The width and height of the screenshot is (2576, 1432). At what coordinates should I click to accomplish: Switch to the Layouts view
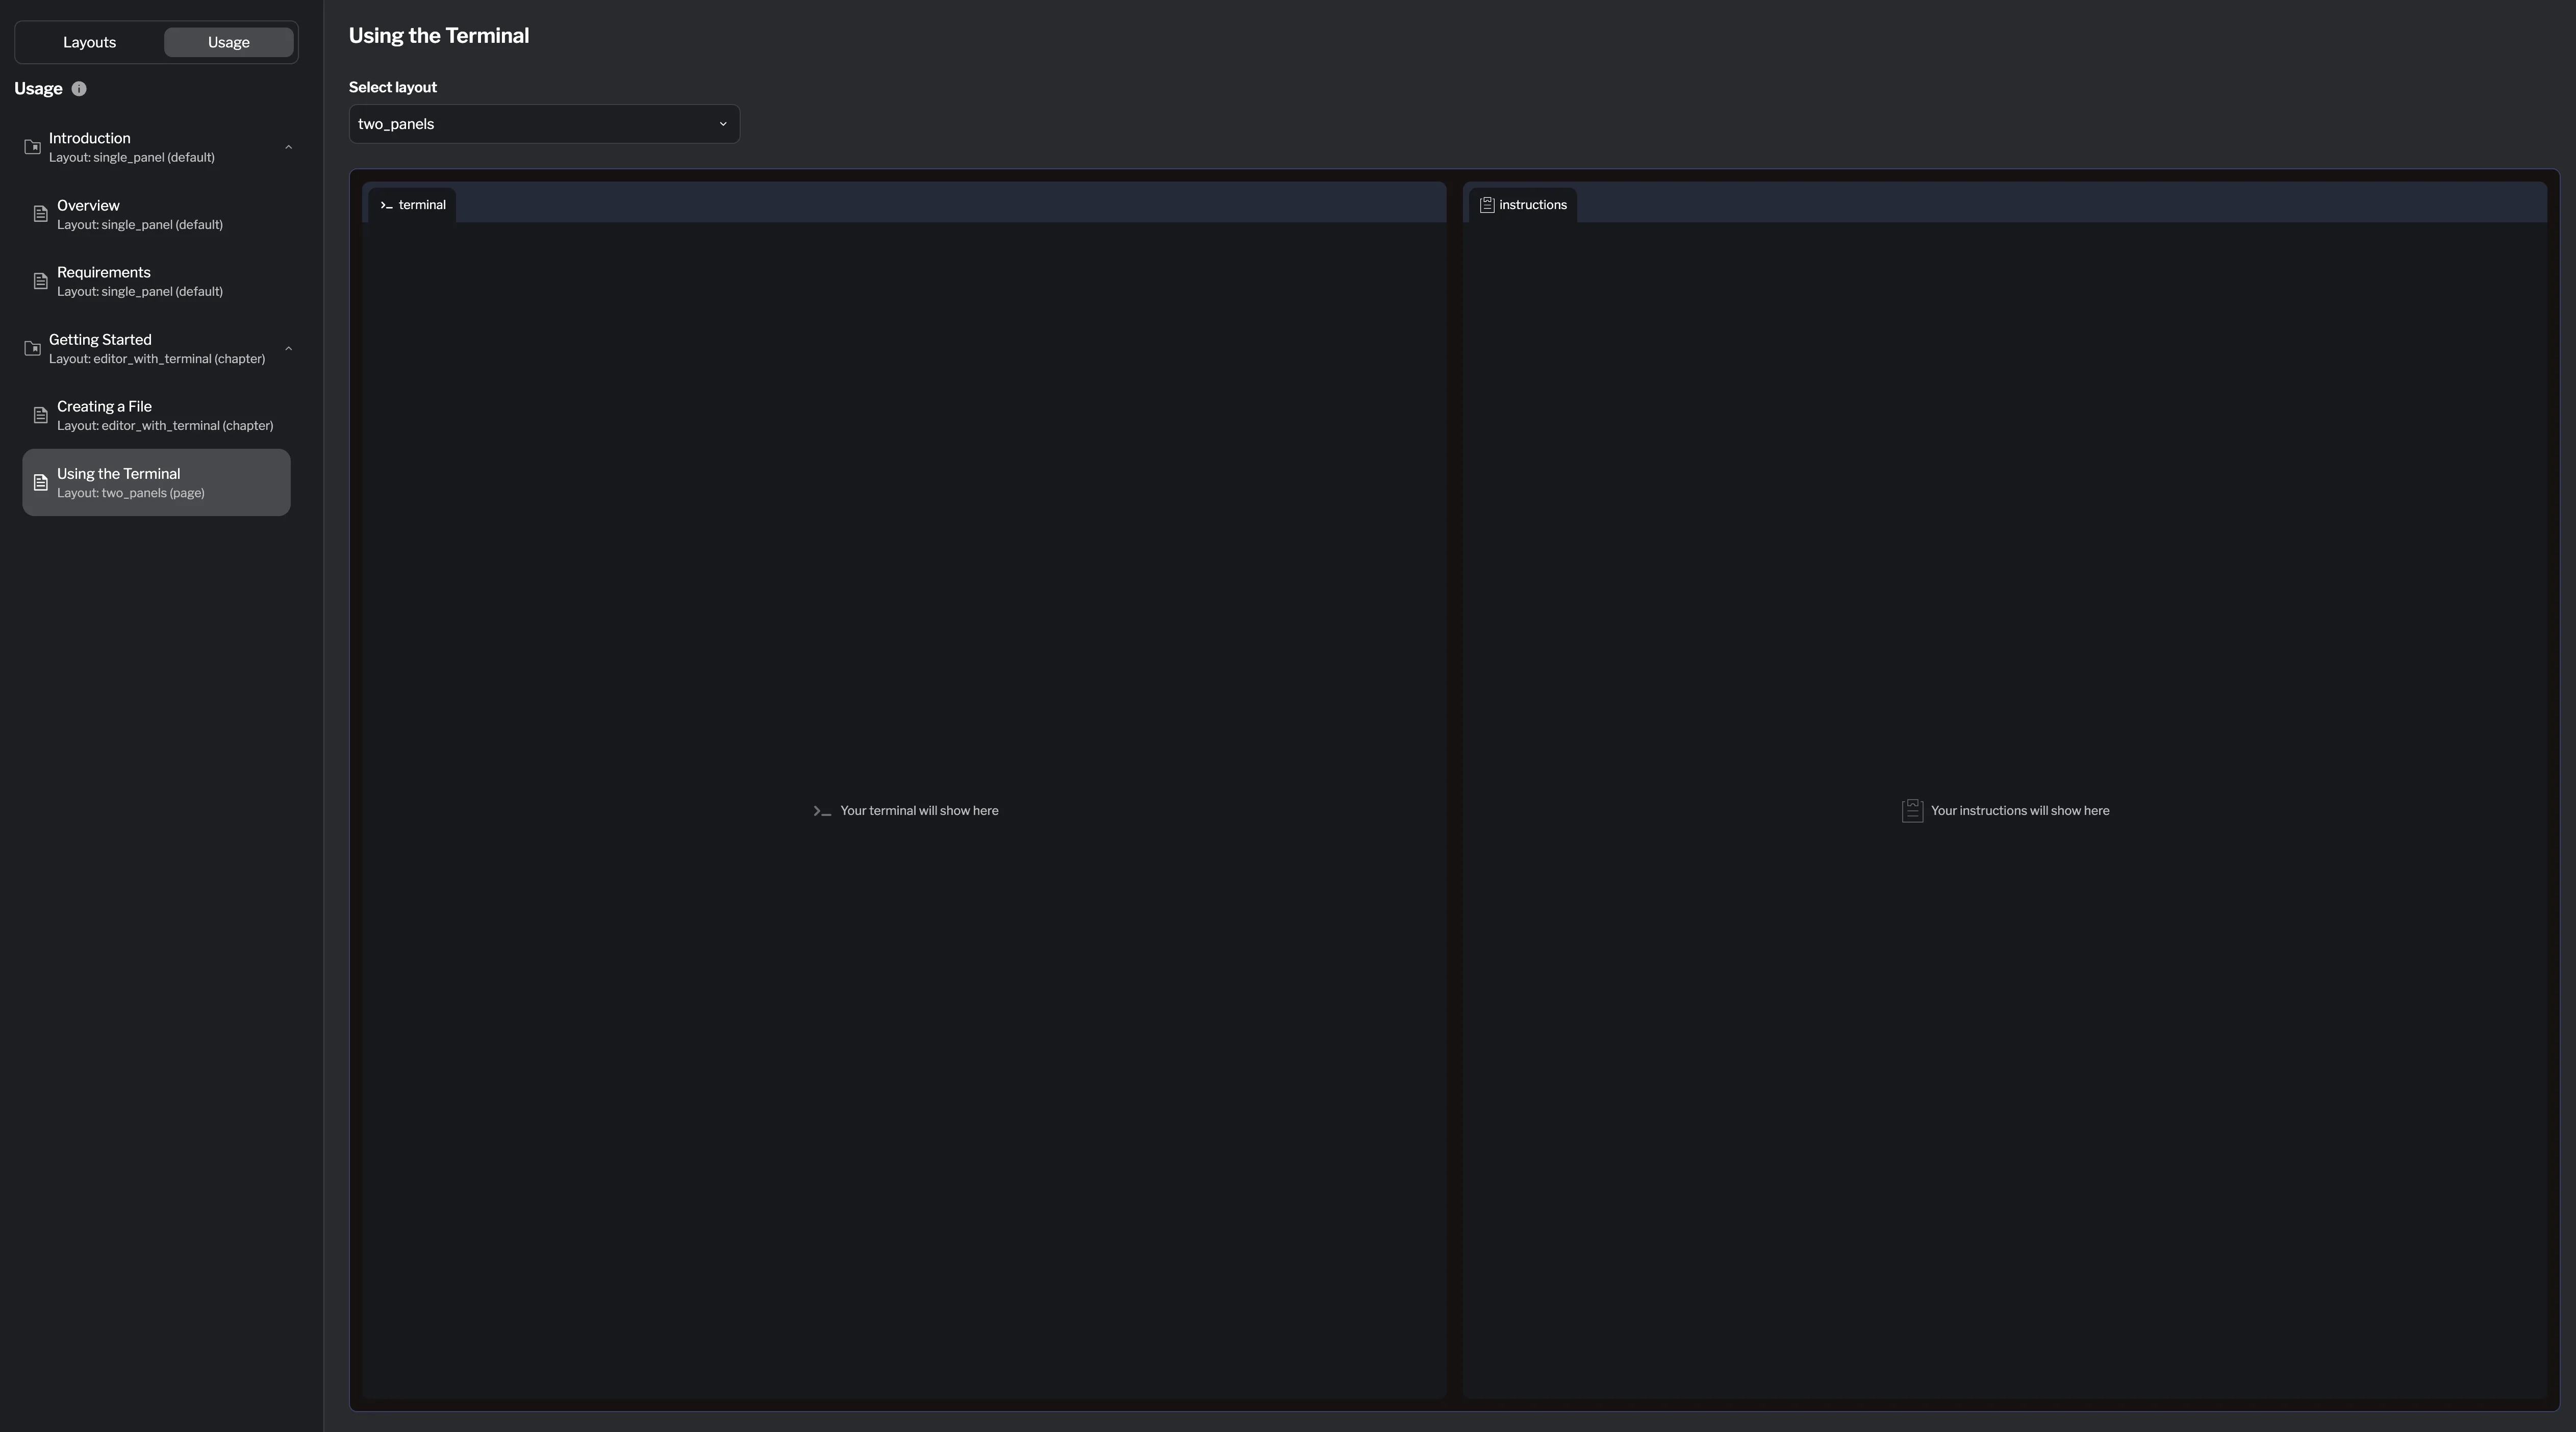(x=88, y=42)
